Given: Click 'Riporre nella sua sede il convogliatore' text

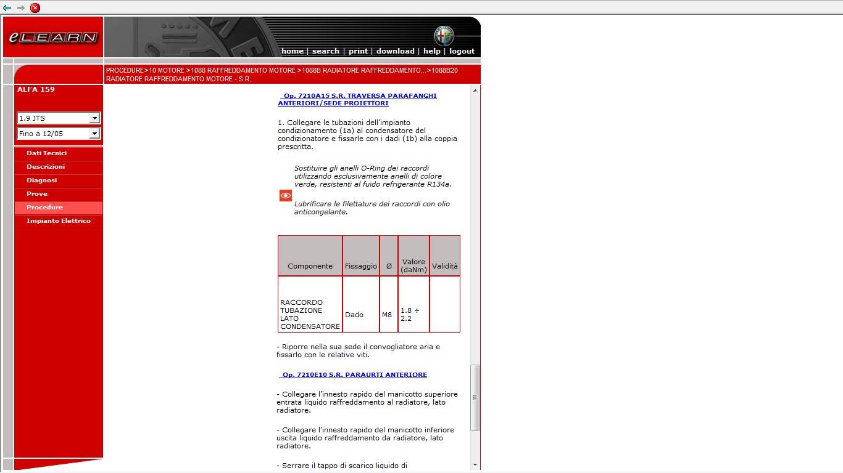Looking at the screenshot, I should pyautogui.click(x=359, y=351).
